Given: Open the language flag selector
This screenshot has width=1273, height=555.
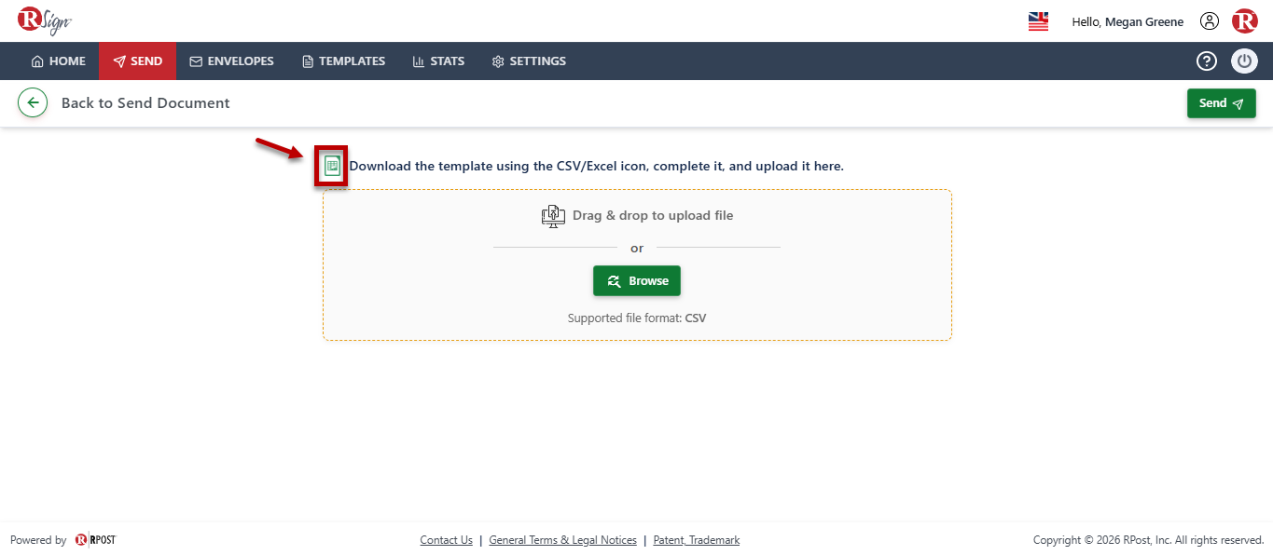Looking at the screenshot, I should 1038,21.
